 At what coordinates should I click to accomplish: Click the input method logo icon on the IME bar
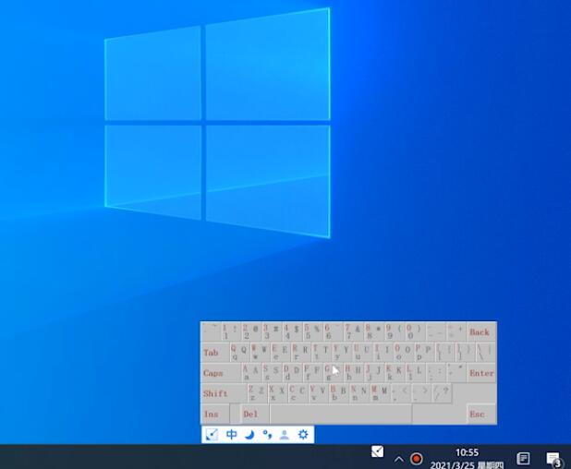[x=212, y=435]
